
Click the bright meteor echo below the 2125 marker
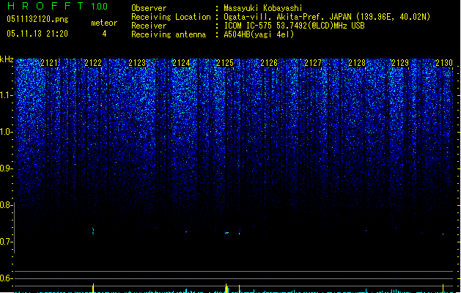[226, 233]
